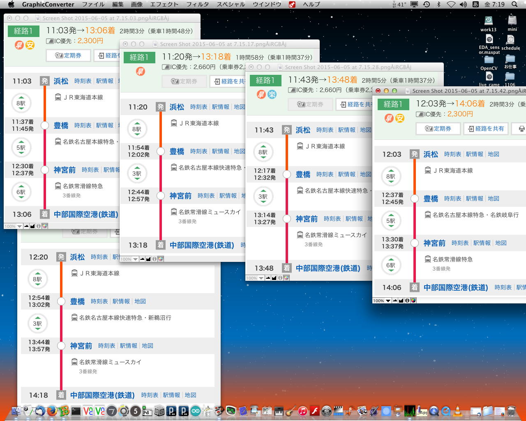Screen dimensions: 526x421
Task: Click the Time Machine icon in the menu bar
Action: [x=427, y=5]
